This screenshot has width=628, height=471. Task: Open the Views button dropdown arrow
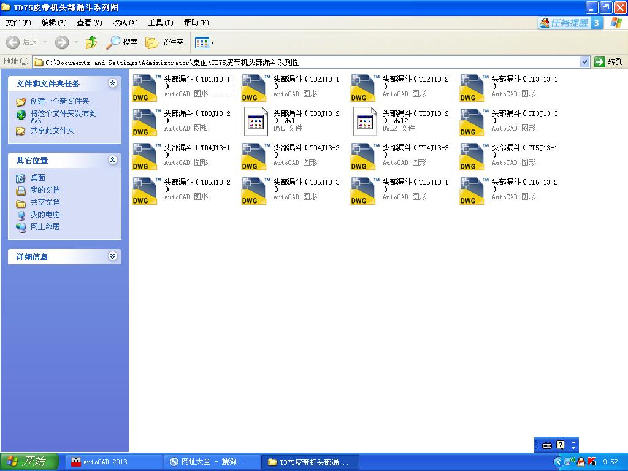211,42
